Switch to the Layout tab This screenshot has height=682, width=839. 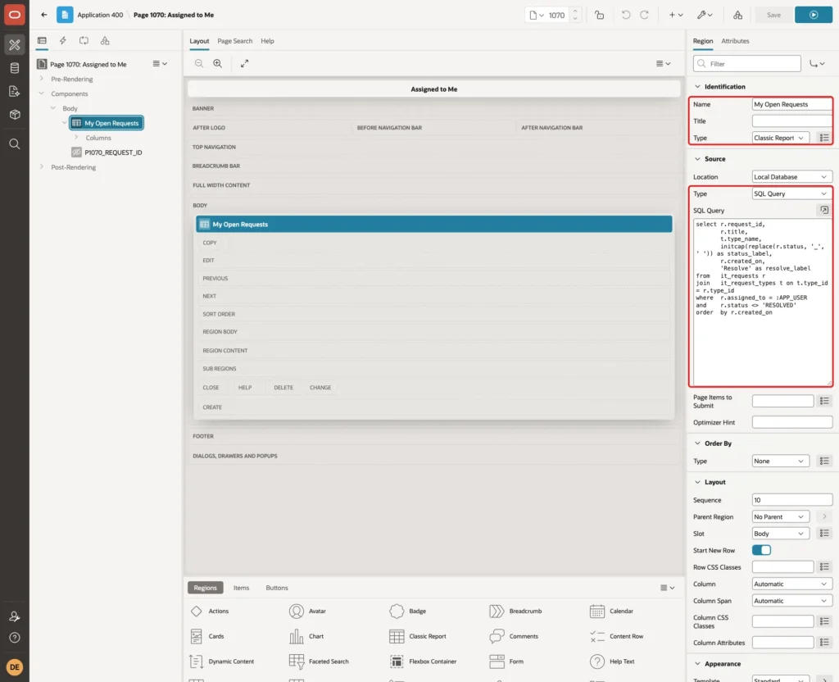point(199,41)
